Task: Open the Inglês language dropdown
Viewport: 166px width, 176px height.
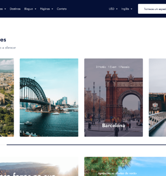Action: point(127,9)
